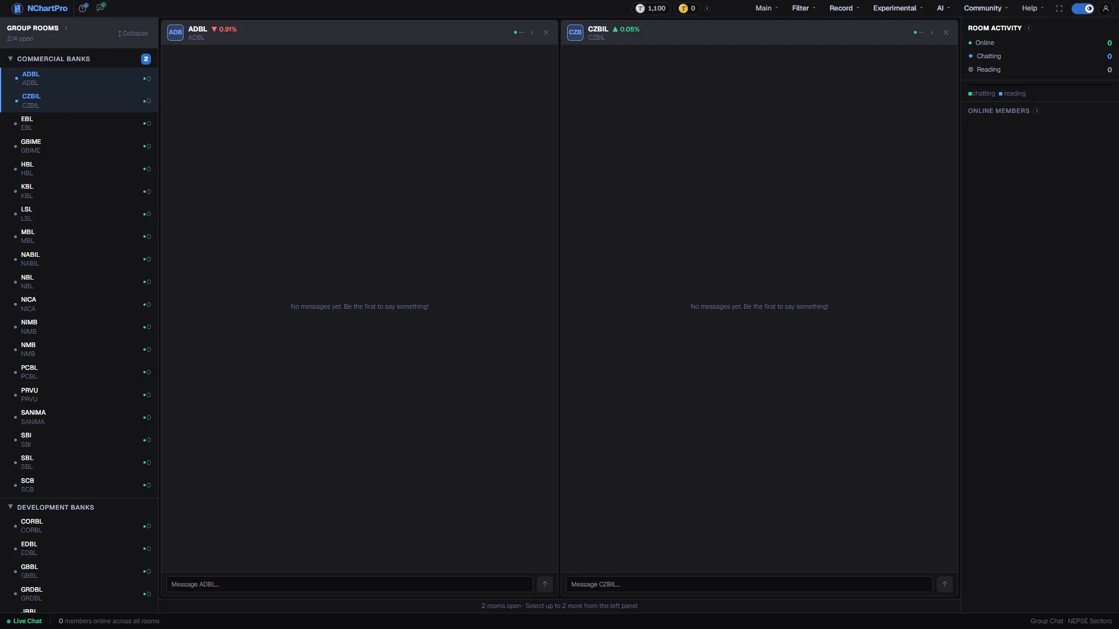Image resolution: width=1119 pixels, height=629 pixels.
Task: Select the NICA room
Action: [x=79, y=304]
